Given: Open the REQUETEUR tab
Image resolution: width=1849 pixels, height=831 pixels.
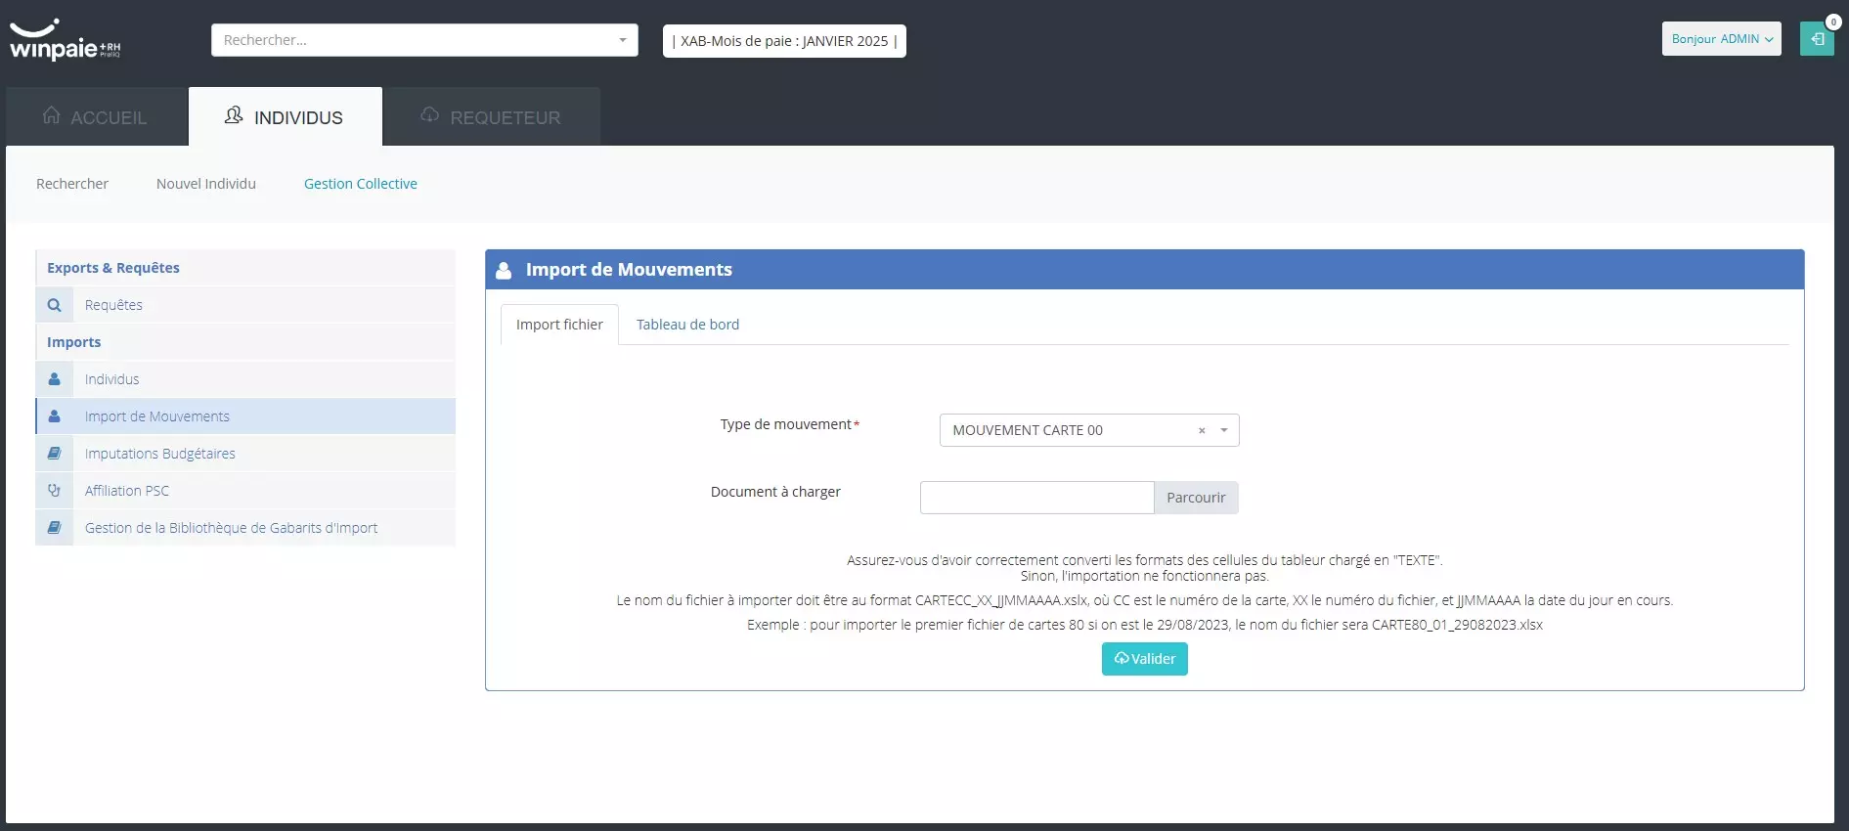Looking at the screenshot, I should coord(492,116).
